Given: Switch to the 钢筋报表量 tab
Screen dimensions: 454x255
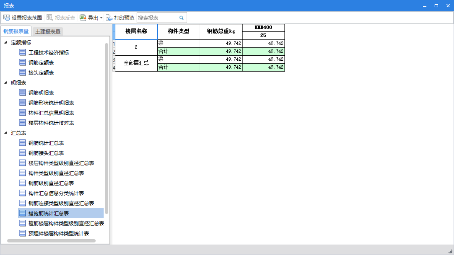Looking at the screenshot, I should point(16,31).
